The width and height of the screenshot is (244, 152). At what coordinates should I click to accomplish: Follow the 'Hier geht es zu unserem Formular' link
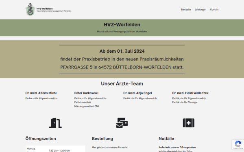point(110,148)
